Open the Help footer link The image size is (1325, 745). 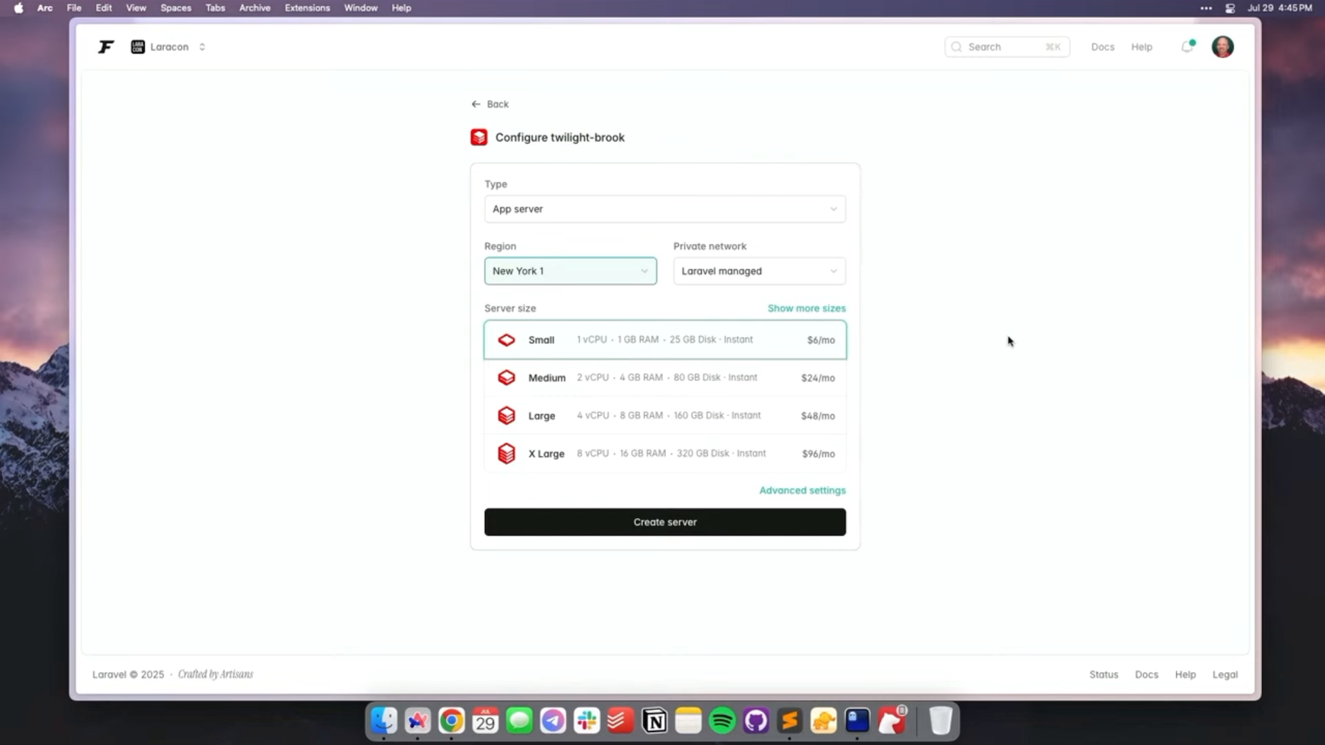[1185, 675]
